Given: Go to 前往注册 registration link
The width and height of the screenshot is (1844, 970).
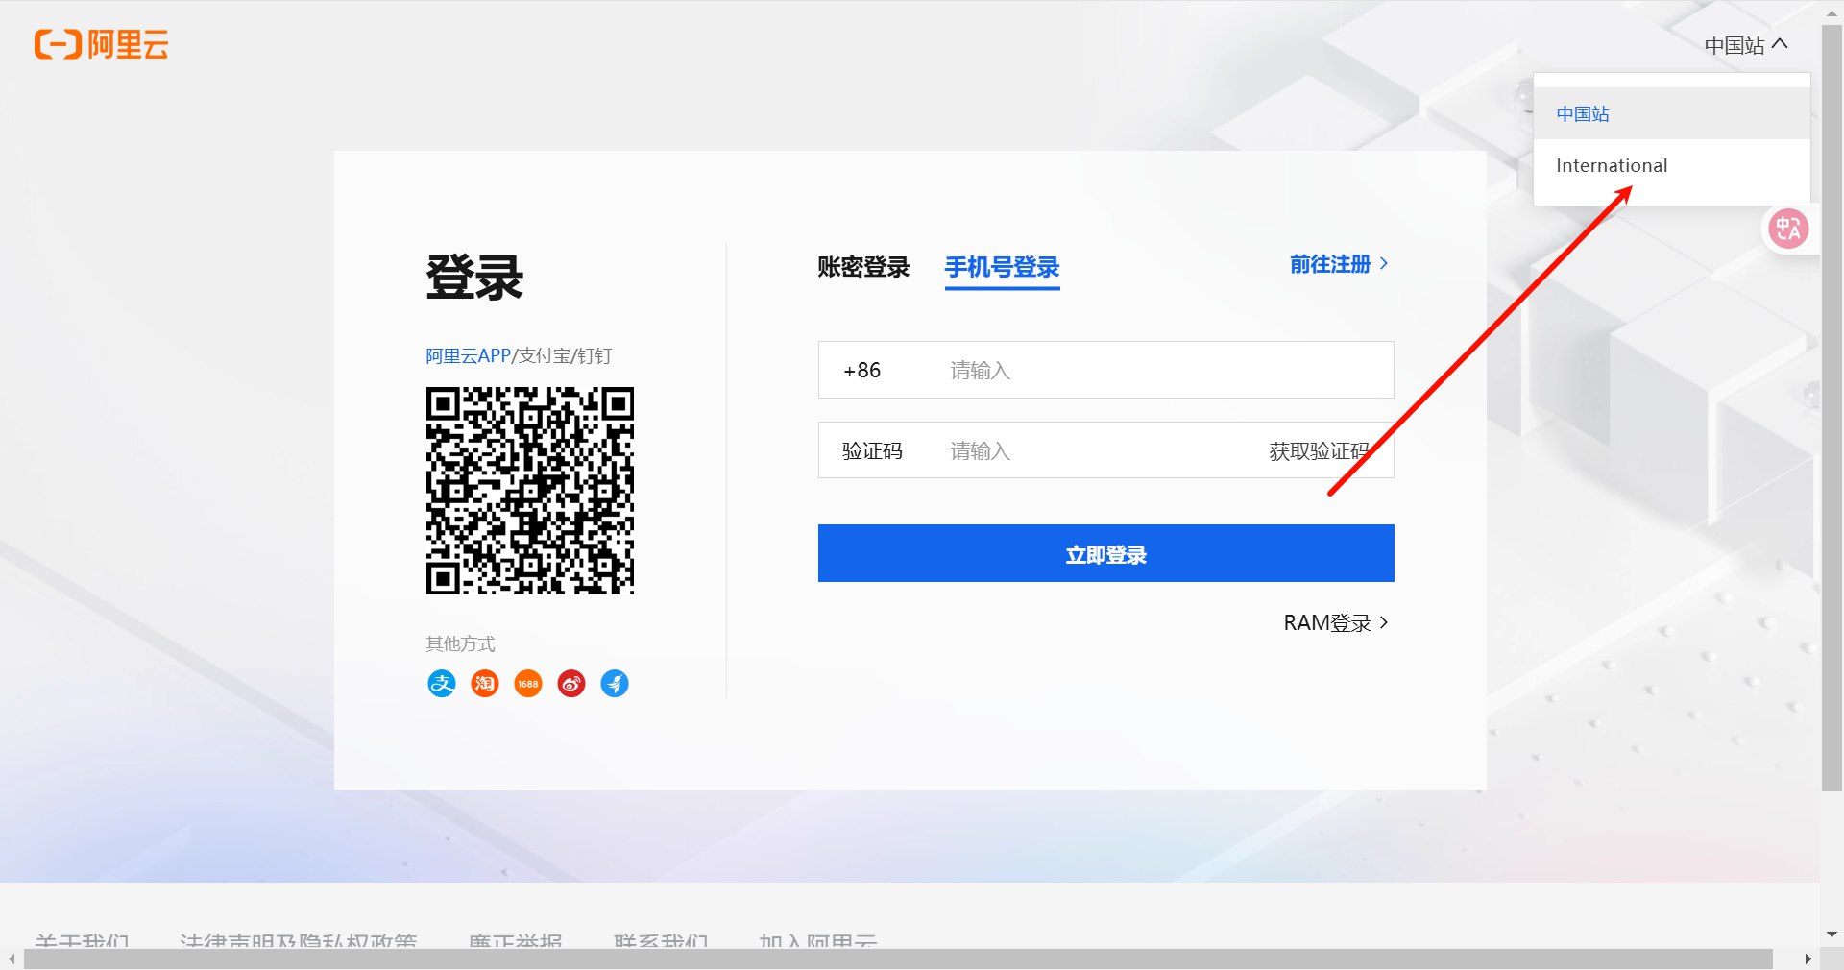Looking at the screenshot, I should (1338, 264).
